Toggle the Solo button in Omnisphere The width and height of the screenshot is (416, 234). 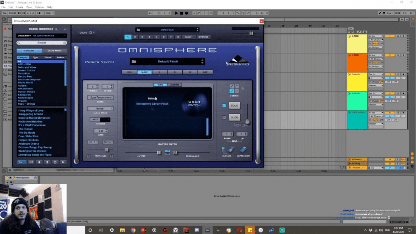234,105
